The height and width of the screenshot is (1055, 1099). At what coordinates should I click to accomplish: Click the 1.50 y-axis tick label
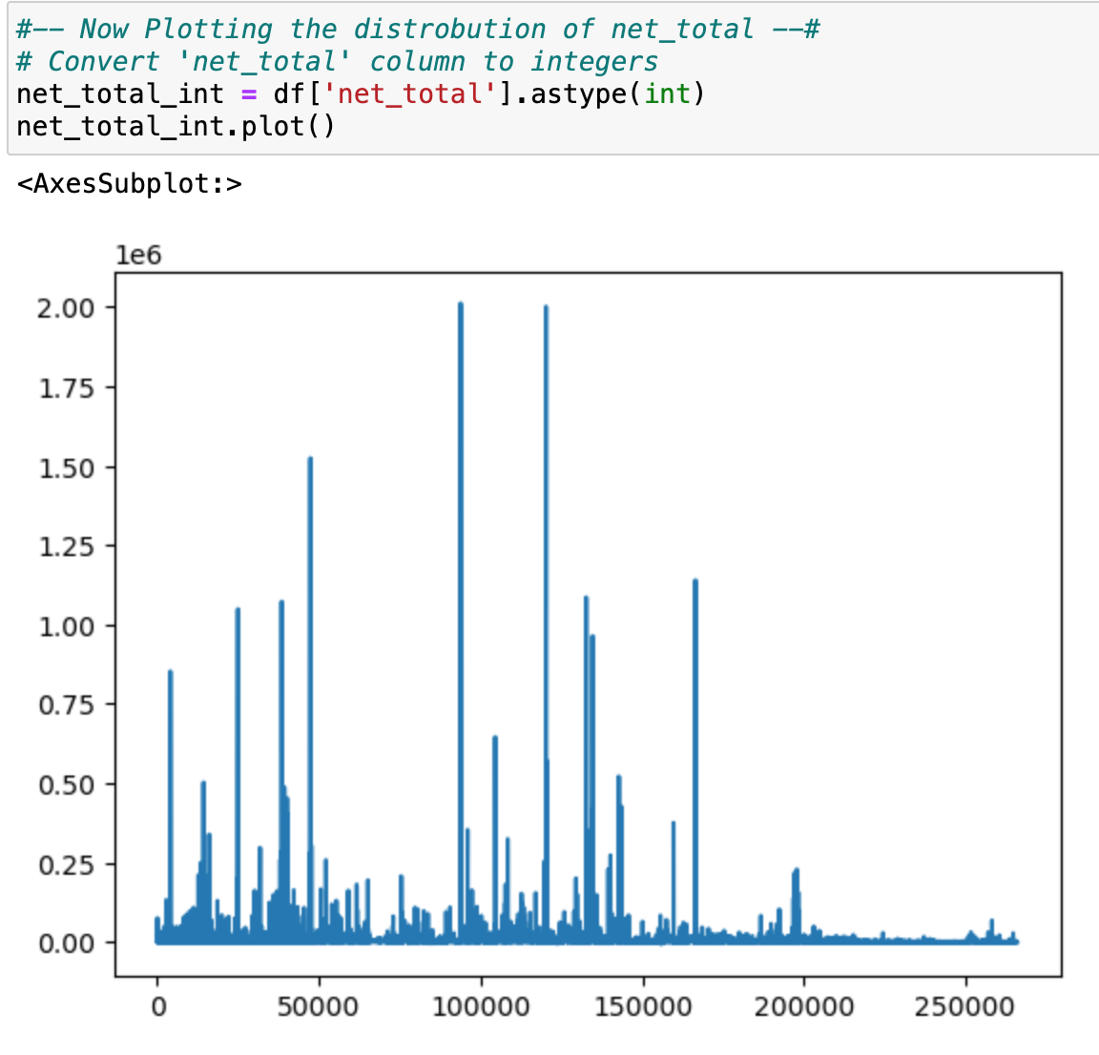(x=65, y=467)
